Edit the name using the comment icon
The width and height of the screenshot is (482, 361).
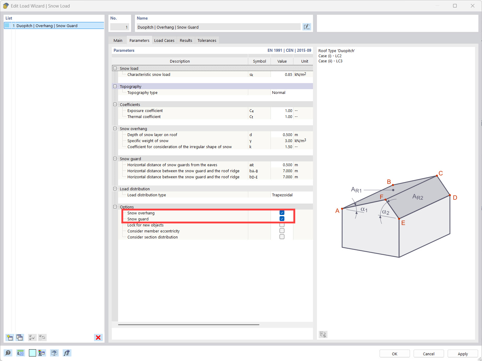tap(307, 27)
